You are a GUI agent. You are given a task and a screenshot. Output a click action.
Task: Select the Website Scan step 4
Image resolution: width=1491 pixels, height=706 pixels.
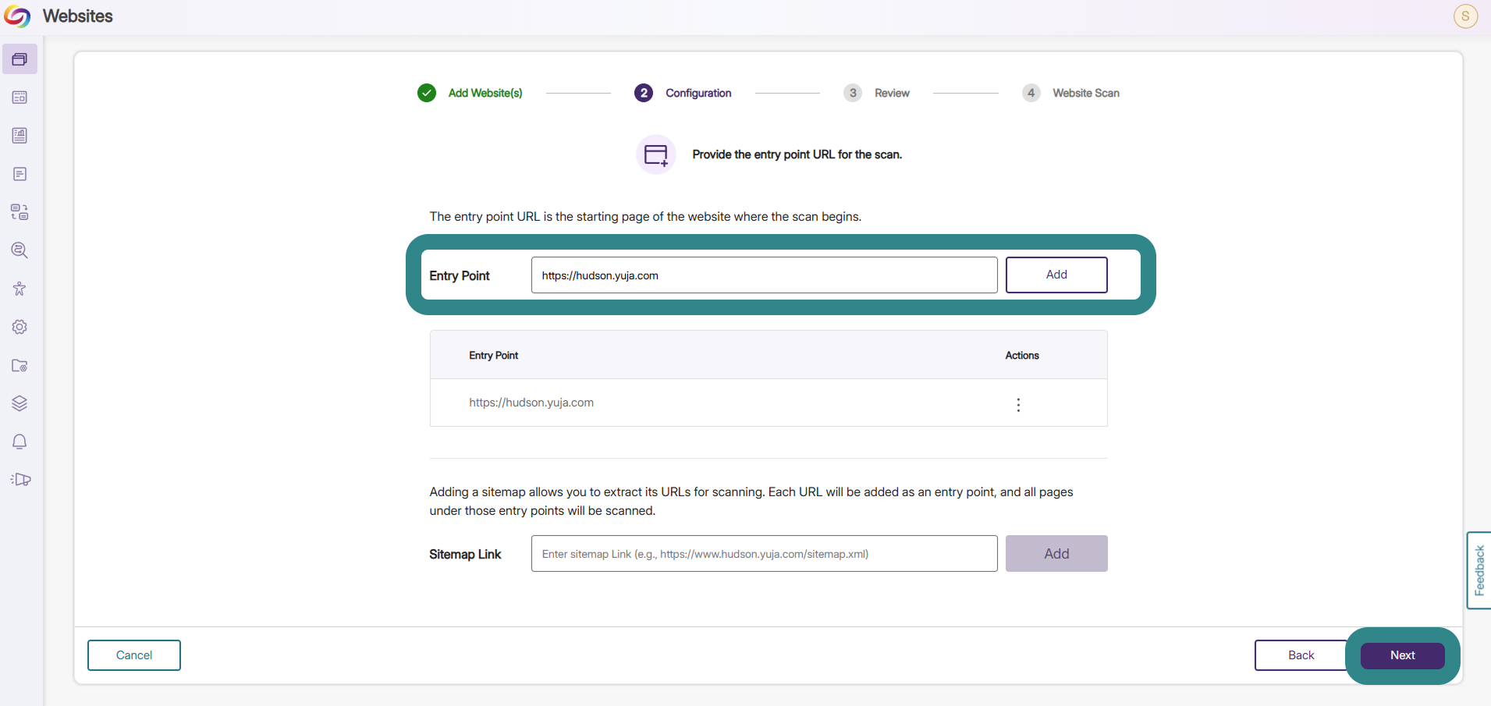pos(1070,93)
